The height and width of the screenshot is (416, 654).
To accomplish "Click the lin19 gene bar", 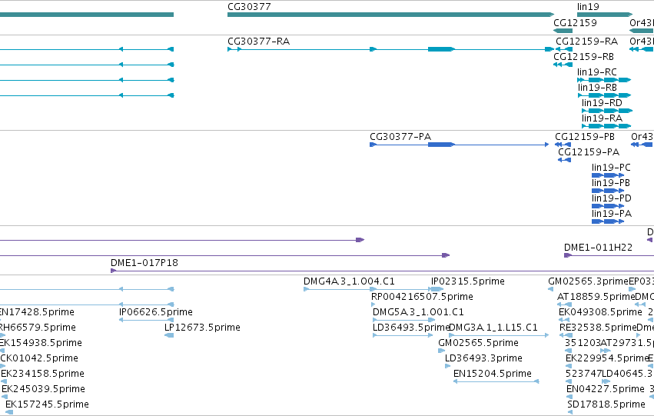I will [x=605, y=15].
